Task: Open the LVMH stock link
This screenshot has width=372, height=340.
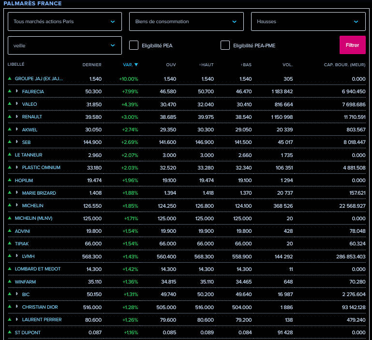Action: click(28, 256)
